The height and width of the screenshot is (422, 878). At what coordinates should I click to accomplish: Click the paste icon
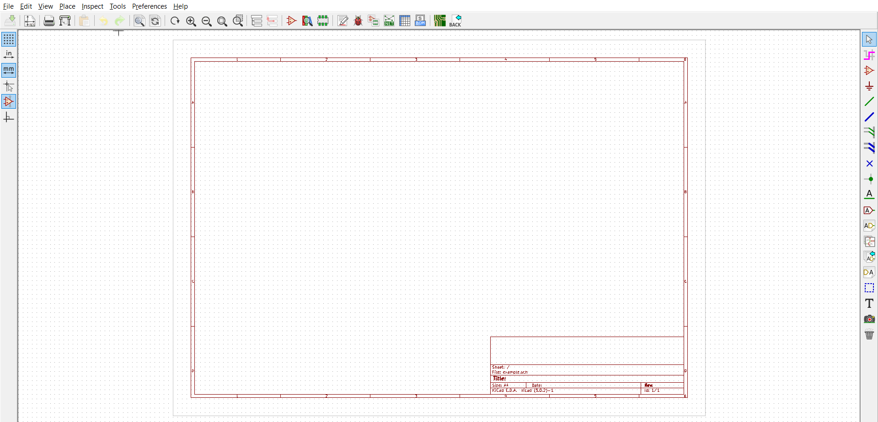pos(84,21)
